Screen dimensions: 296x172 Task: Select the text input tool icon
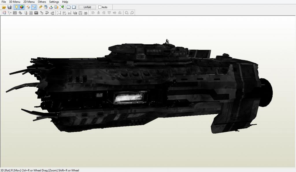31,13
